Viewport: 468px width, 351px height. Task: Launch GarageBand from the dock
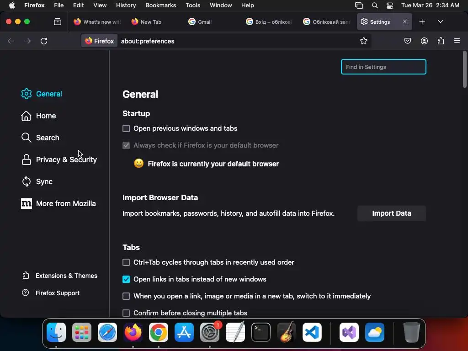point(287,332)
